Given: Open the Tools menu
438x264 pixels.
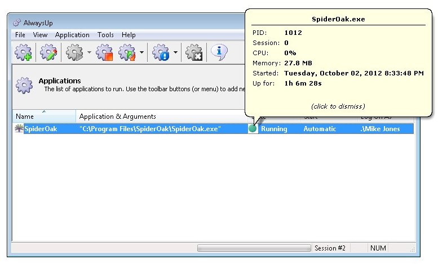Looking at the screenshot, I should tap(105, 35).
